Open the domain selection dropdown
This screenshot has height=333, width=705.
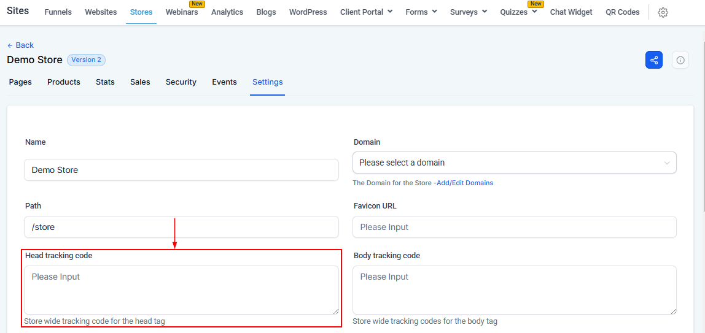514,163
